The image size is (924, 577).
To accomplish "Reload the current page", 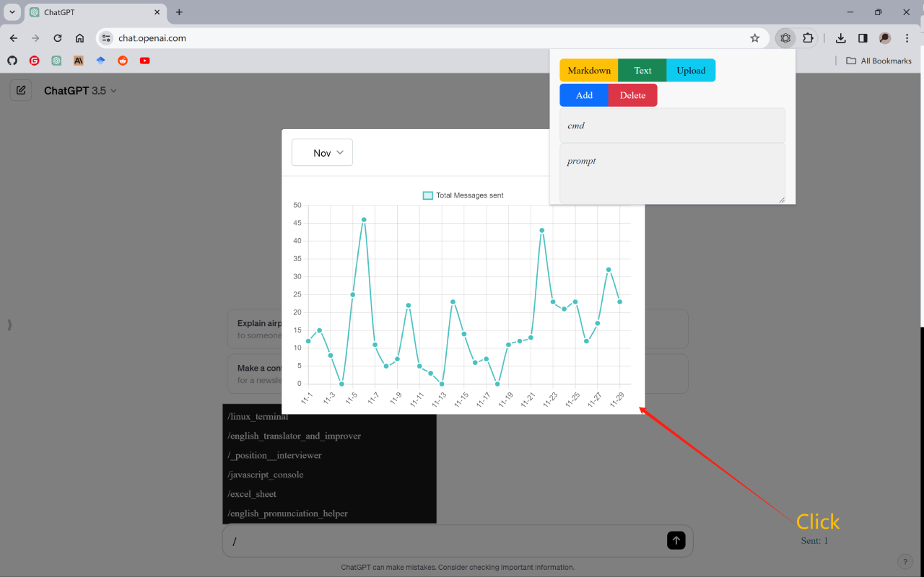I will point(58,38).
